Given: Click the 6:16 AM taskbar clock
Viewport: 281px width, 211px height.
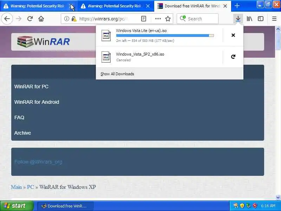Looking at the screenshot, I should point(268,206).
